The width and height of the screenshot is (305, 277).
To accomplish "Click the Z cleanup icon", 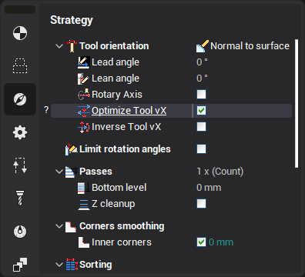I will 84,205.
